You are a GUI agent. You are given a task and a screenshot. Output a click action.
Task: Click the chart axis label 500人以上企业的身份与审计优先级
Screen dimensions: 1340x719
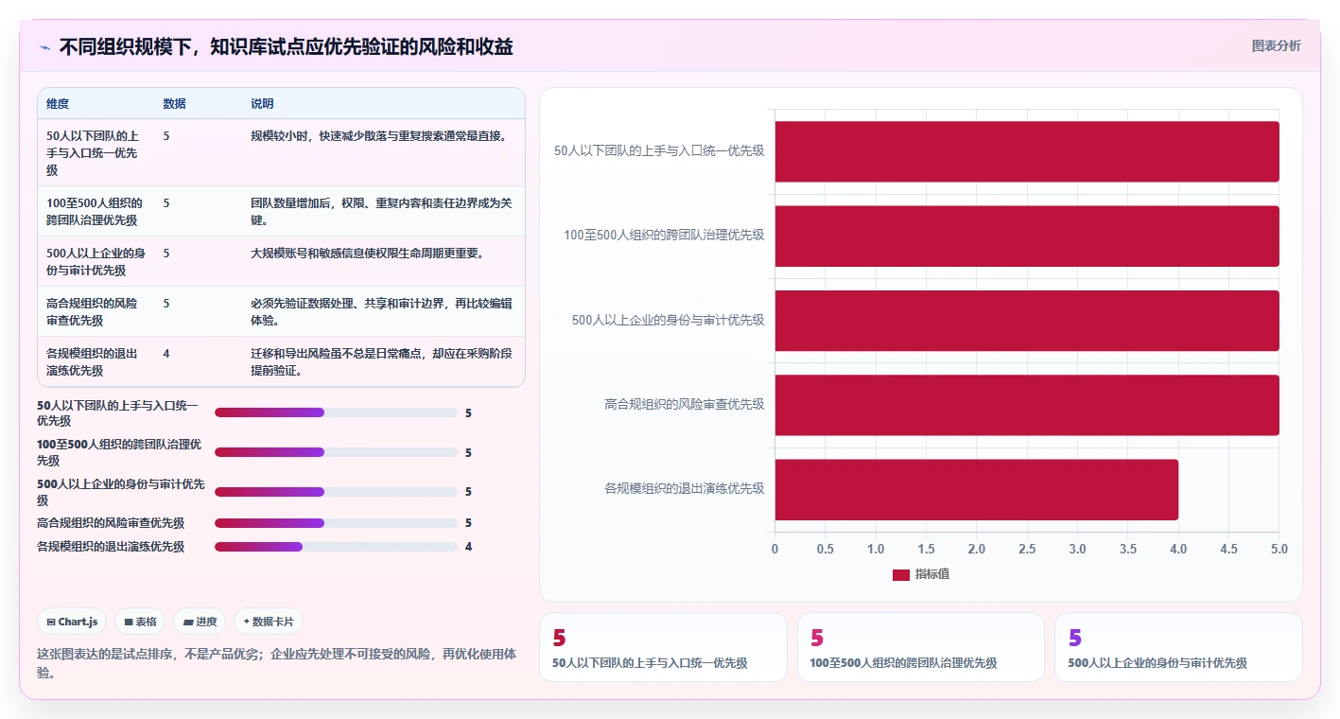coord(668,320)
